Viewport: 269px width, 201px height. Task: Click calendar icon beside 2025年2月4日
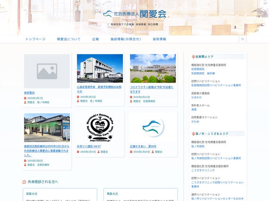[x=78, y=152]
